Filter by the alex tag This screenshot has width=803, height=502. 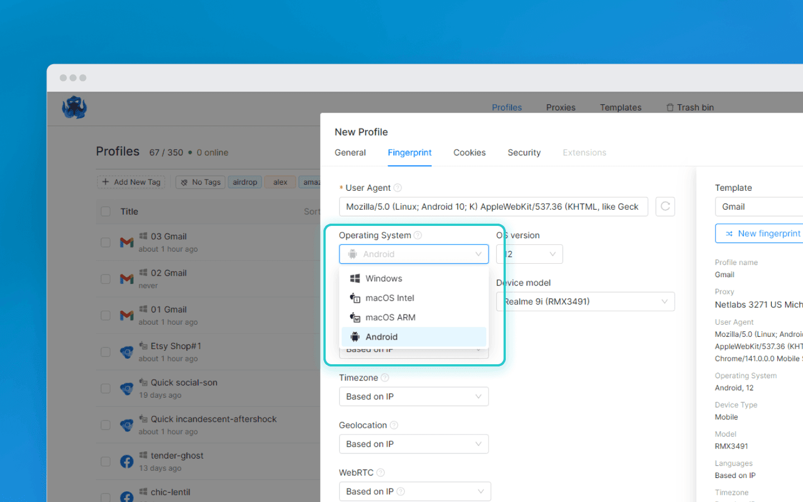[280, 182]
